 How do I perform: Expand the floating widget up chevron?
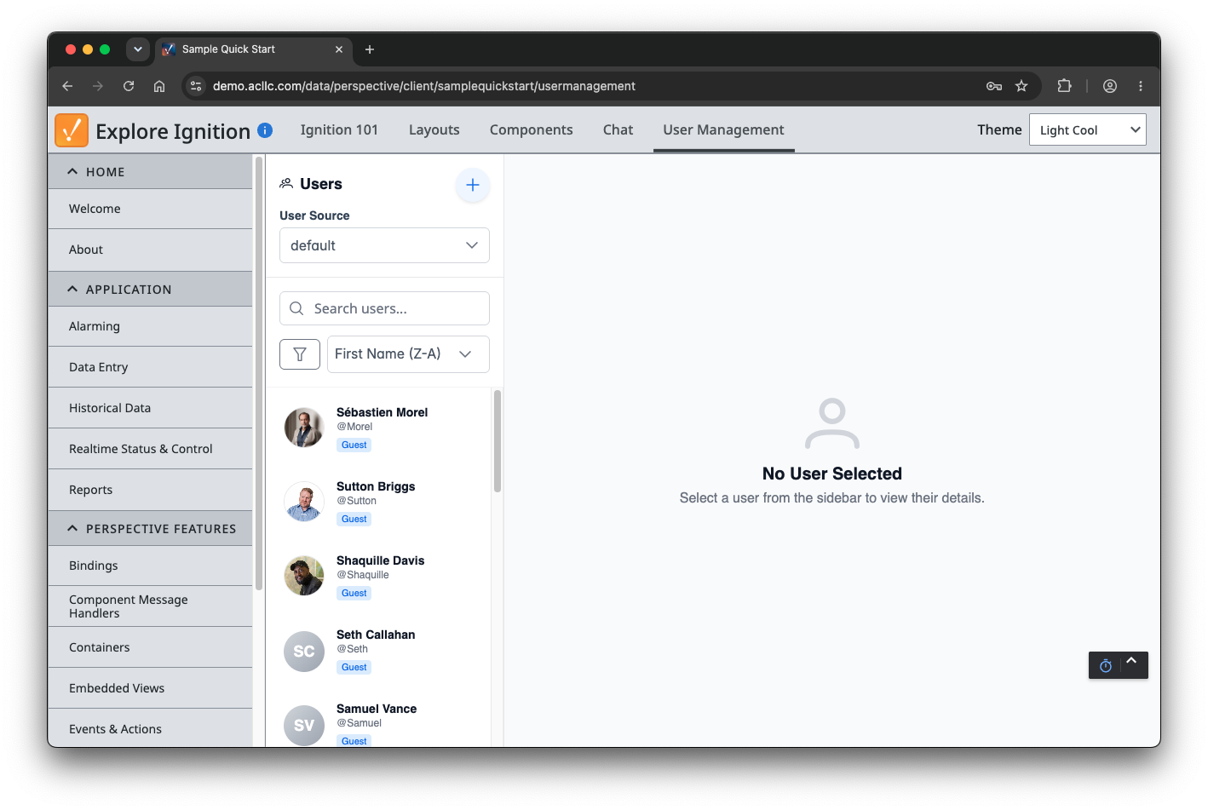click(1131, 660)
